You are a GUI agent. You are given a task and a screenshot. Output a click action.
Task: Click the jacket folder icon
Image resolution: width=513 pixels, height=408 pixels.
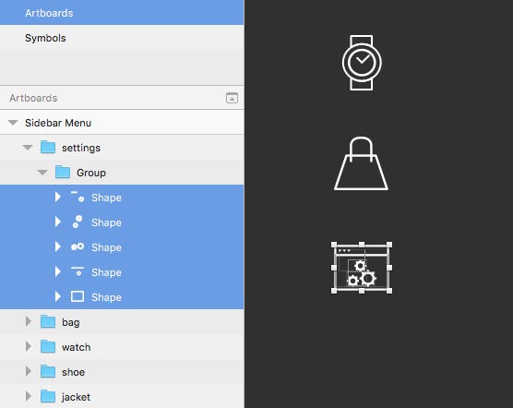[x=48, y=396]
